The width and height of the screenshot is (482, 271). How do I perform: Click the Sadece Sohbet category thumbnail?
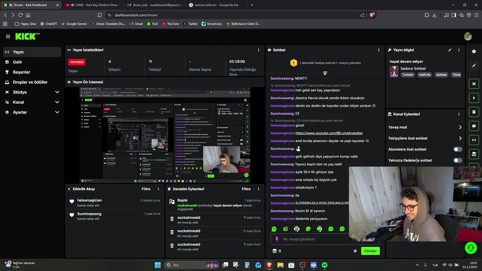(394, 72)
